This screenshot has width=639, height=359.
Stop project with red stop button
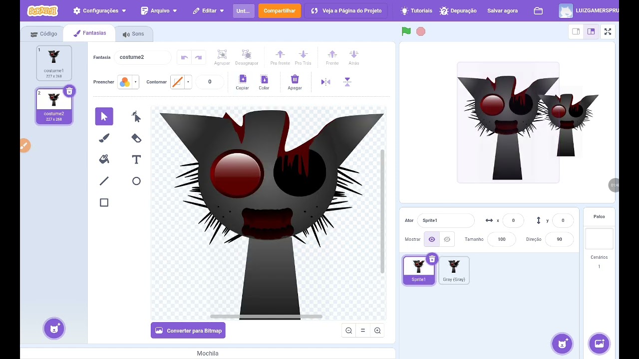click(421, 31)
